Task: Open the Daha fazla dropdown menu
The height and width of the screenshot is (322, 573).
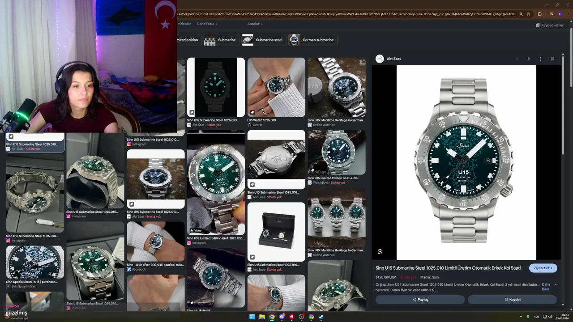Action: [207, 24]
